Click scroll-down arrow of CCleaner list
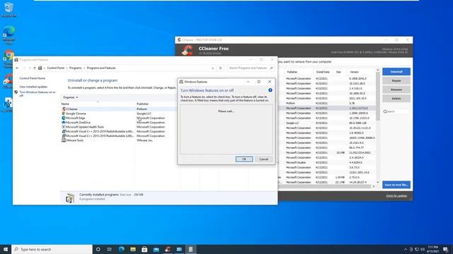Screen dimensions: 453x254 click(x=377, y=182)
